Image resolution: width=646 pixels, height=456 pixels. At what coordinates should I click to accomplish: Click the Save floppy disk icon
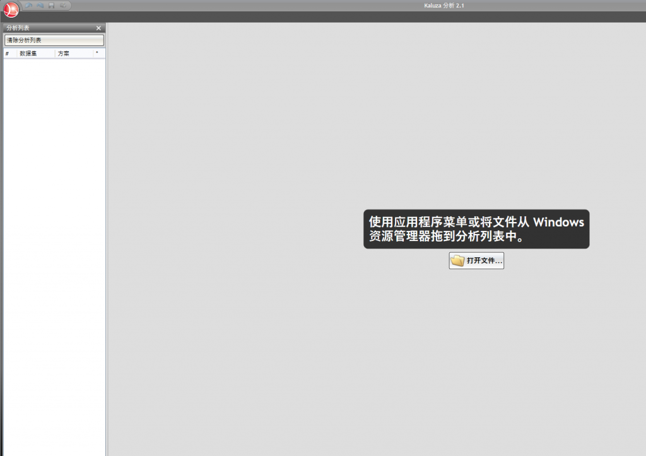52,5
